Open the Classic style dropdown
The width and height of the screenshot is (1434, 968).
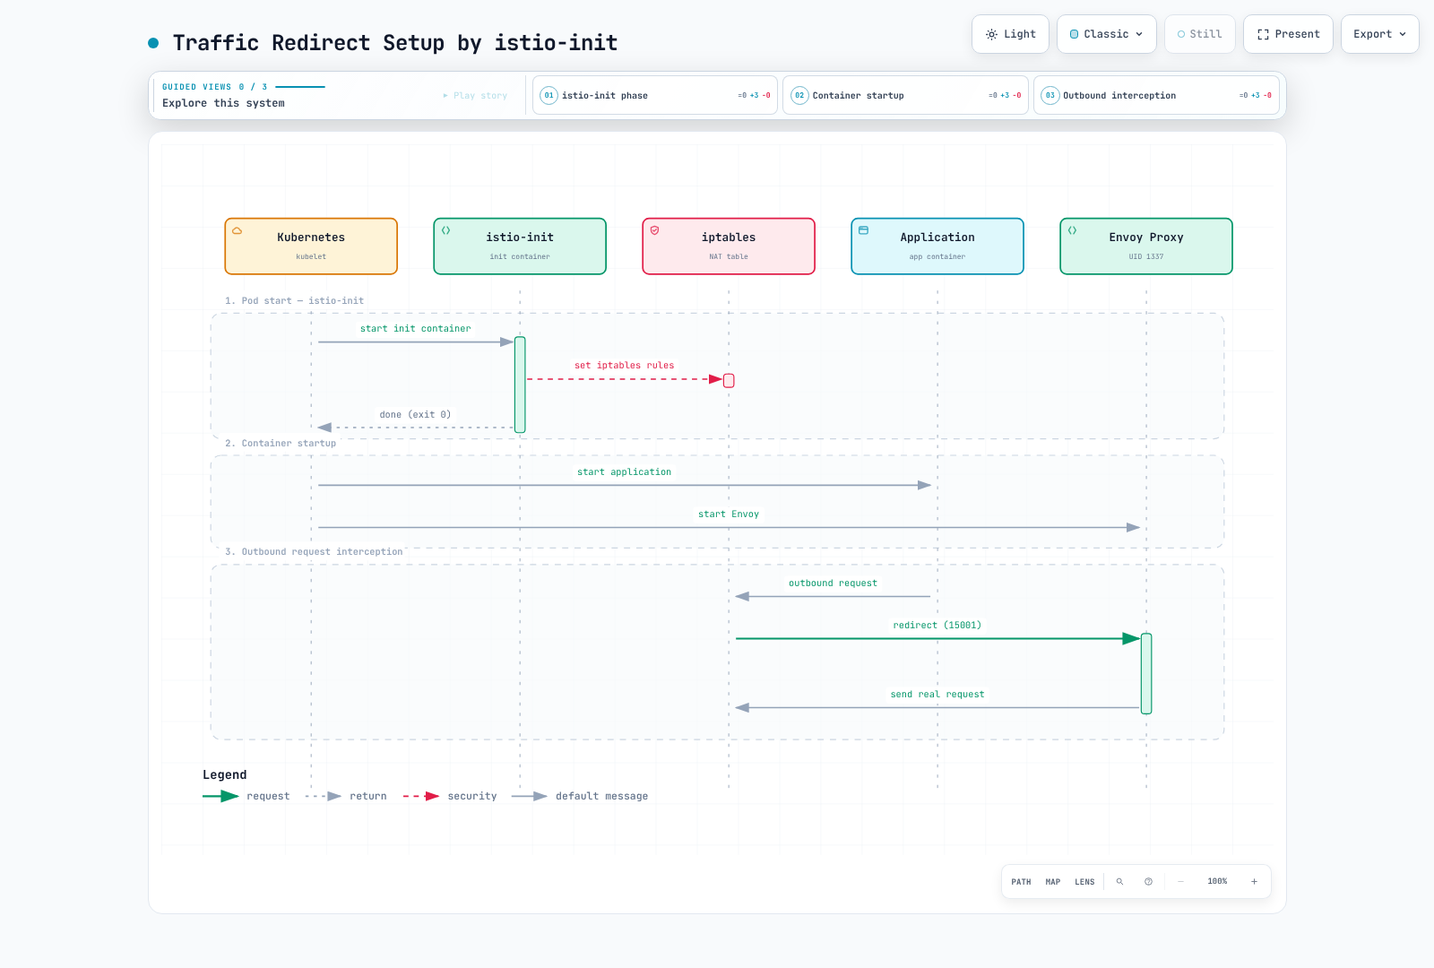[x=1107, y=34]
